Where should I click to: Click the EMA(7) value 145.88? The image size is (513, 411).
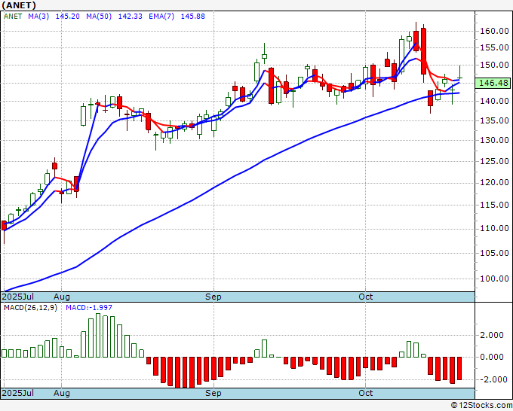(193, 17)
